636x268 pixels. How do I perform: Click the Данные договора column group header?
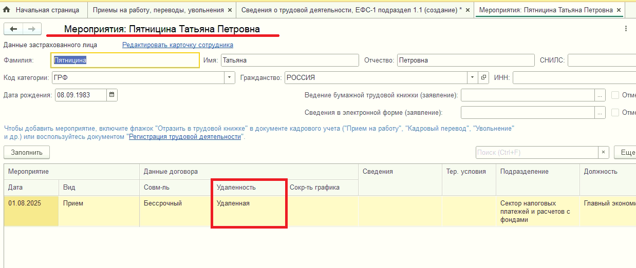click(249, 172)
